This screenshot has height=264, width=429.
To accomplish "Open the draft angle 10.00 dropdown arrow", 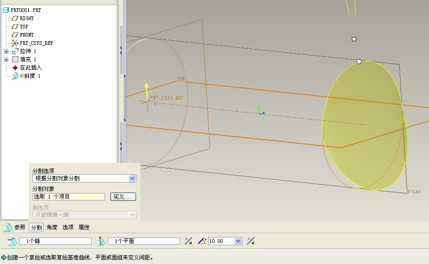I will pos(238,241).
